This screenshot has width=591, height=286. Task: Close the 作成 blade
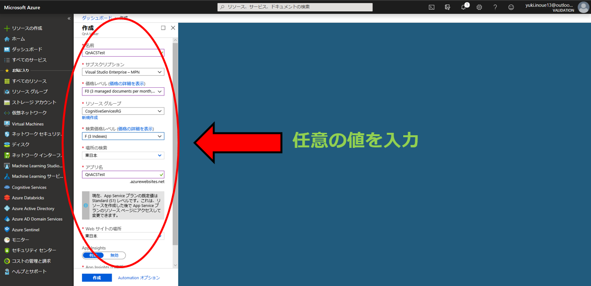click(x=173, y=28)
